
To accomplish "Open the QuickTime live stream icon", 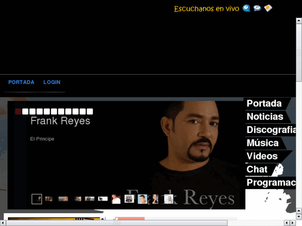I will [x=246, y=8].
